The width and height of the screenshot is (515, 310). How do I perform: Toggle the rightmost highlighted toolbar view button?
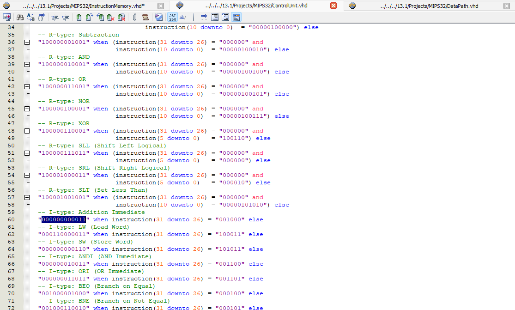[236, 17]
